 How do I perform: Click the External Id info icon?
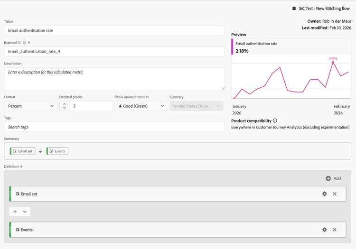point(25,42)
